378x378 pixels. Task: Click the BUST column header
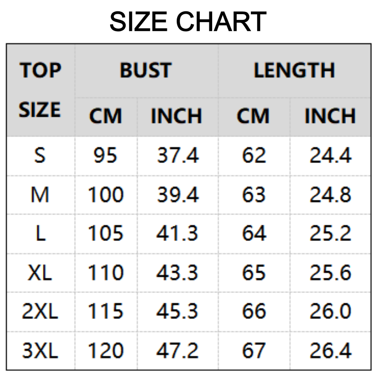click(x=146, y=70)
